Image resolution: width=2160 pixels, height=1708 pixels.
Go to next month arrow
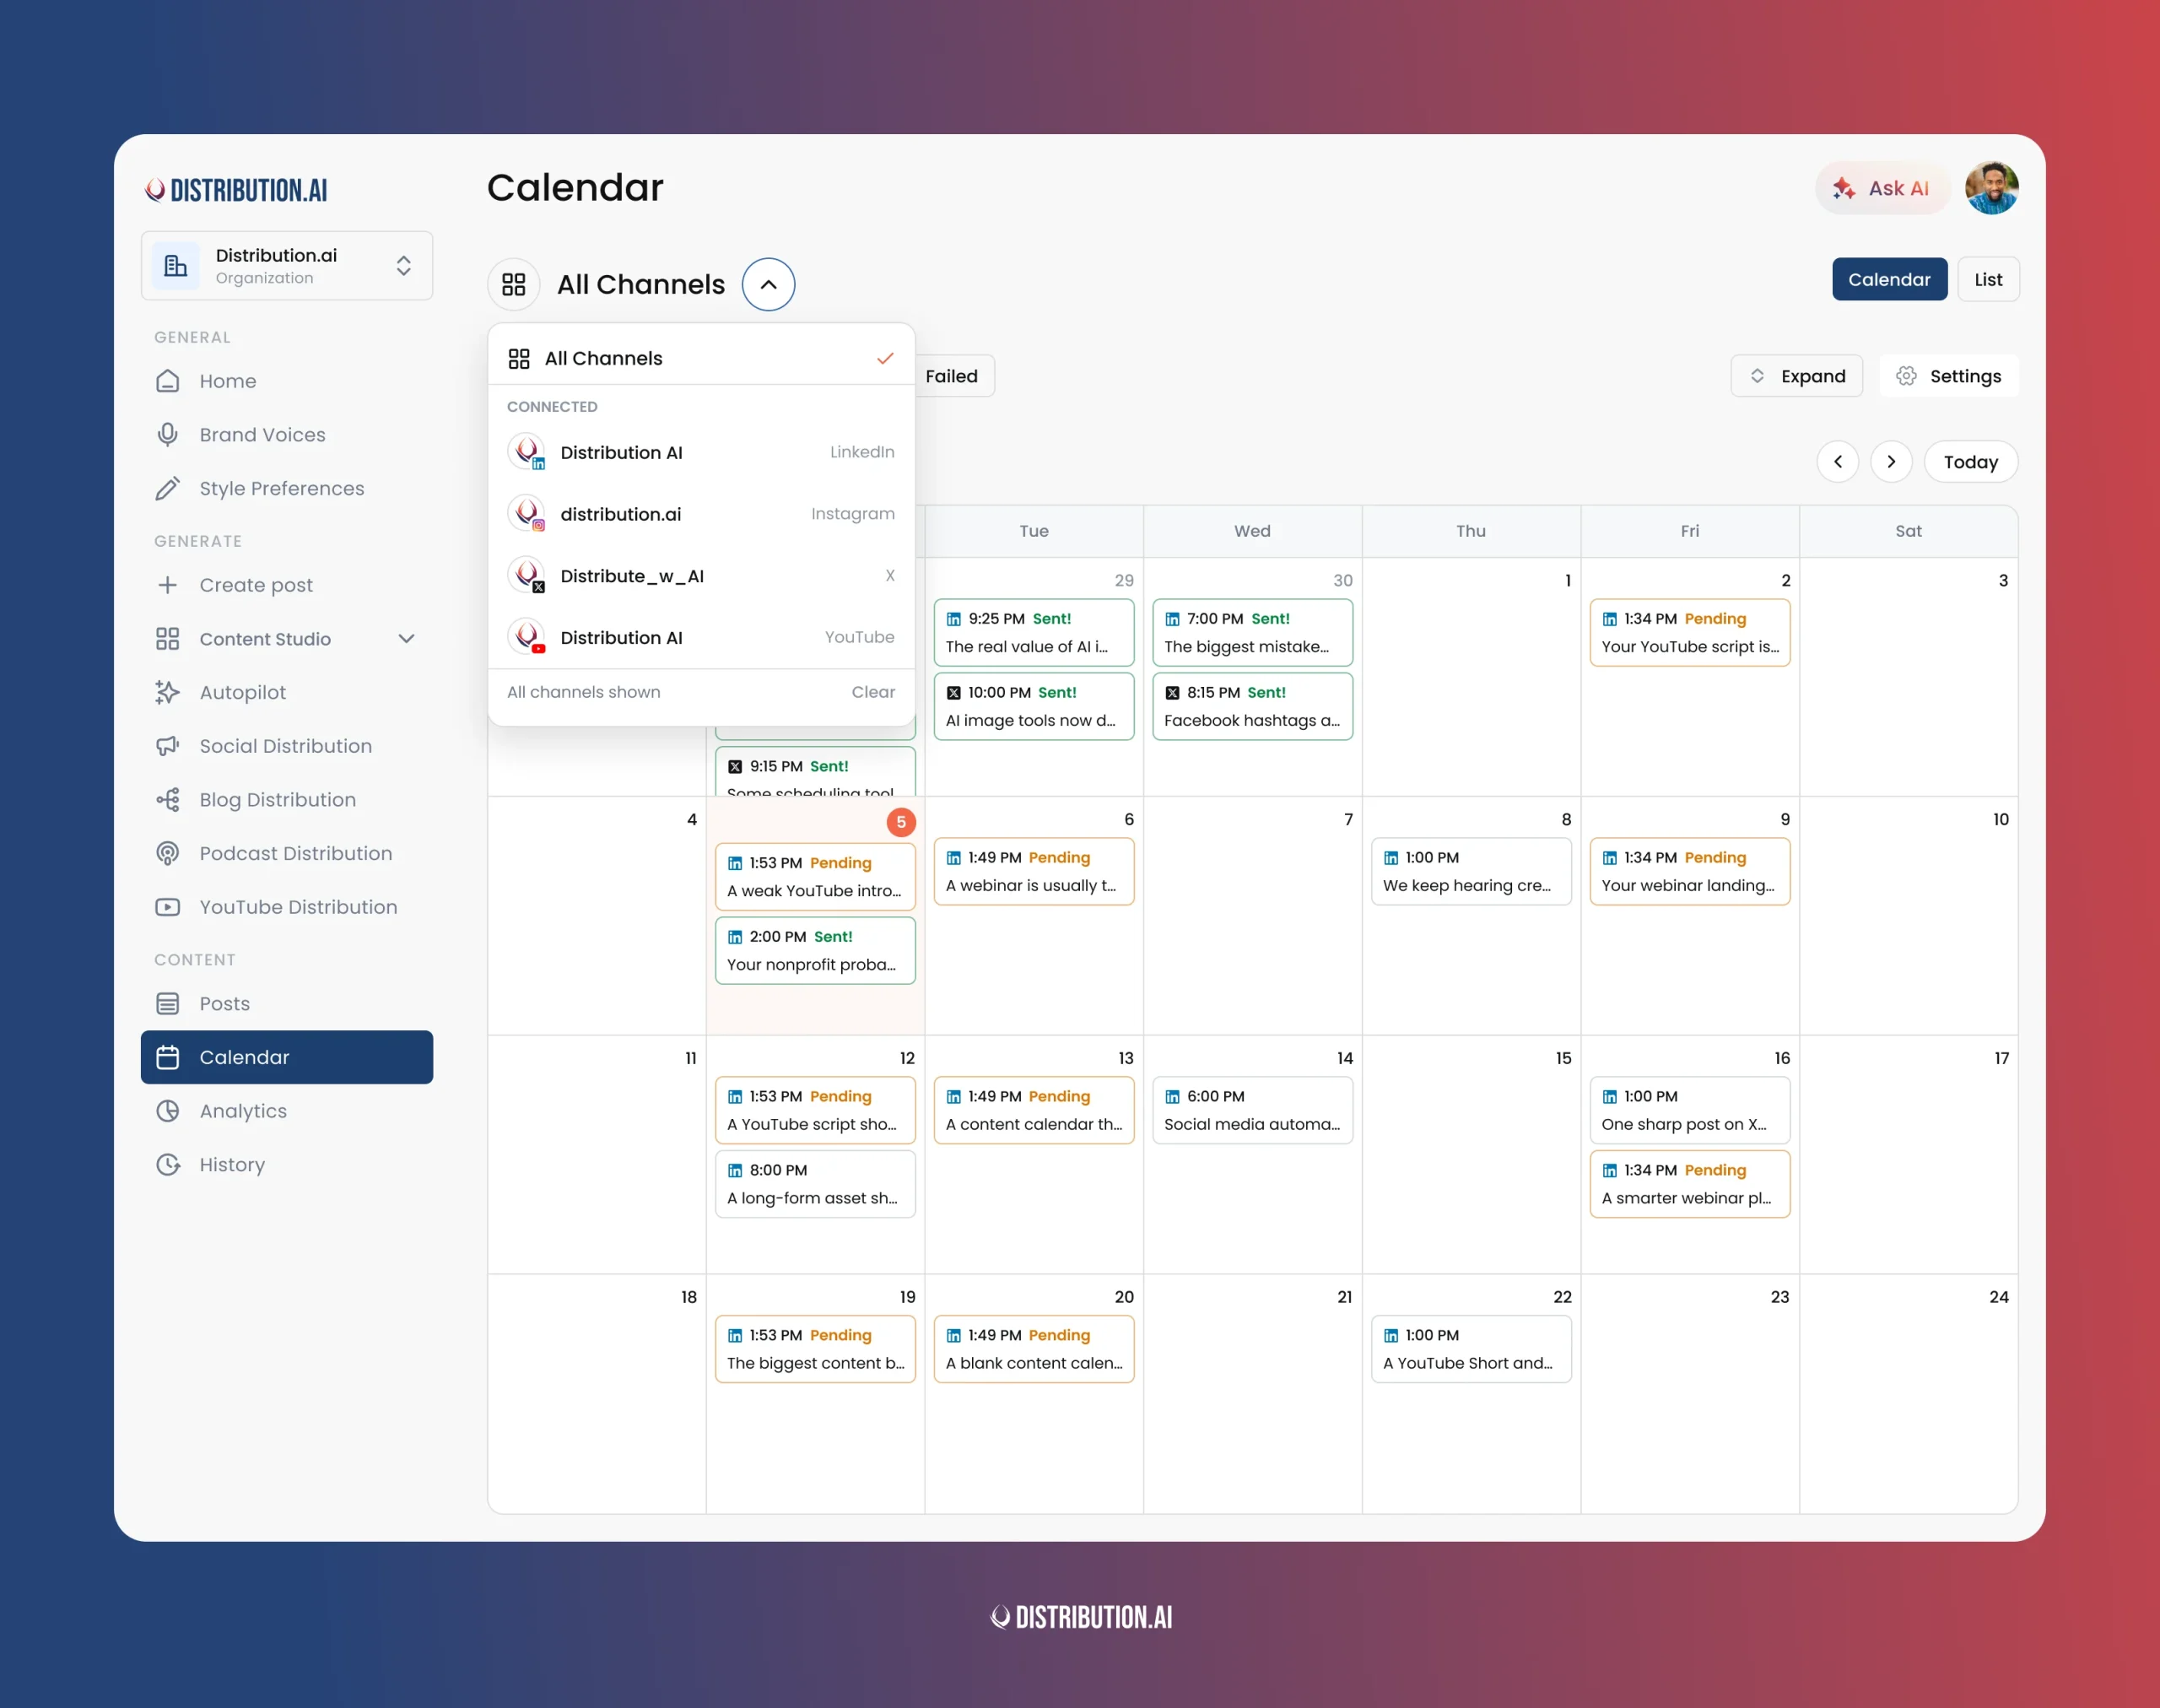point(1891,462)
